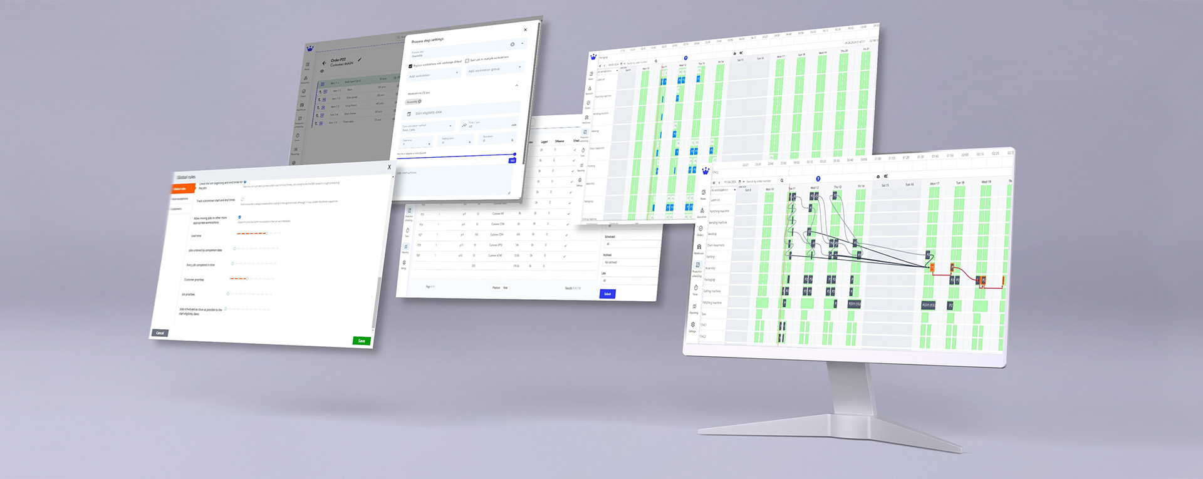Close the Process step settings dialog
This screenshot has width=1203, height=479.
click(x=525, y=29)
